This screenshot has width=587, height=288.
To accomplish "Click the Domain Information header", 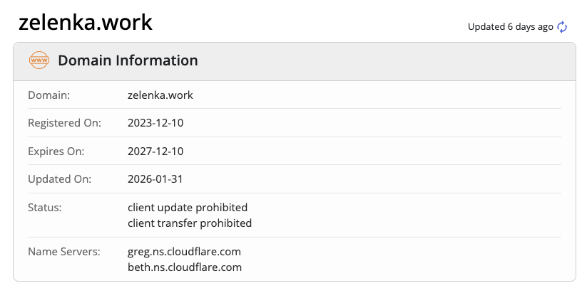I will (128, 60).
